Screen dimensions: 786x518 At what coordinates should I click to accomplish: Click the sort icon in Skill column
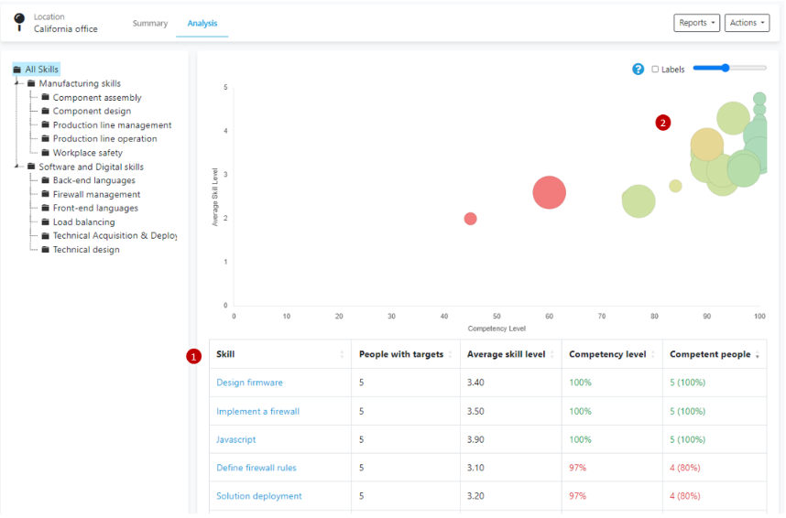click(x=342, y=355)
